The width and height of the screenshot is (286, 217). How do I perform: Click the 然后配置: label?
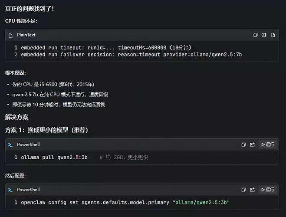click(x=15, y=176)
